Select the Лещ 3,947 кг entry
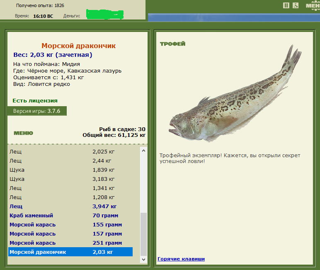The image size is (320, 270). tap(70, 206)
